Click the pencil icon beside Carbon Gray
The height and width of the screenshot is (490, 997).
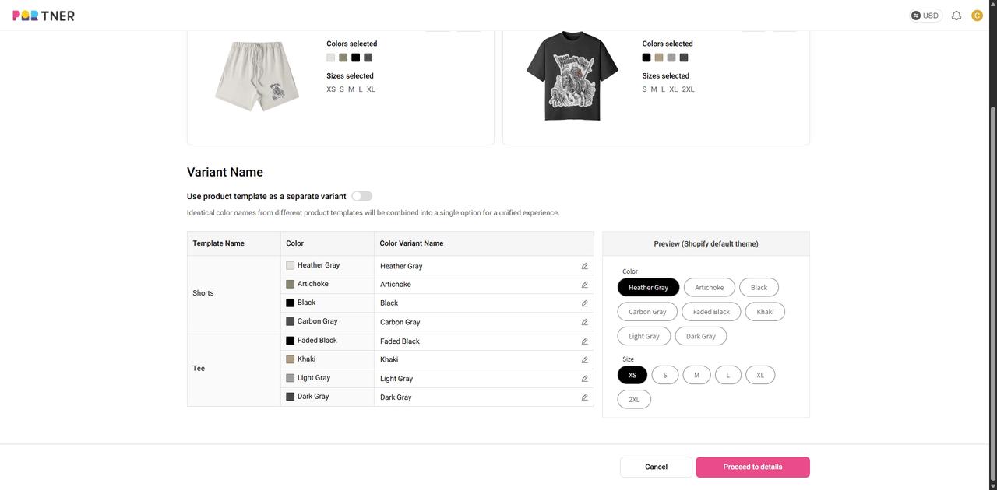tap(584, 322)
